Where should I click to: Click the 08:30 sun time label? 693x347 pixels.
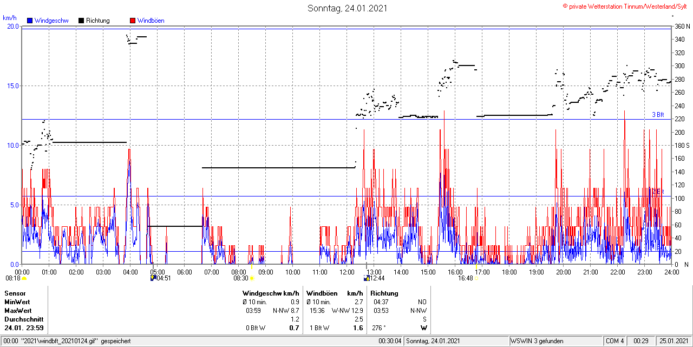241,278
